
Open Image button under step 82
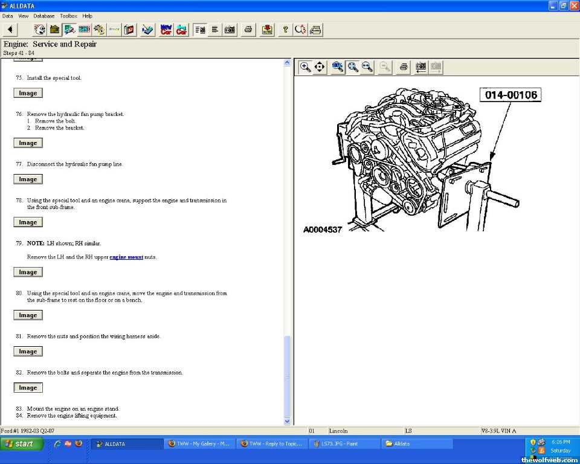click(x=28, y=388)
